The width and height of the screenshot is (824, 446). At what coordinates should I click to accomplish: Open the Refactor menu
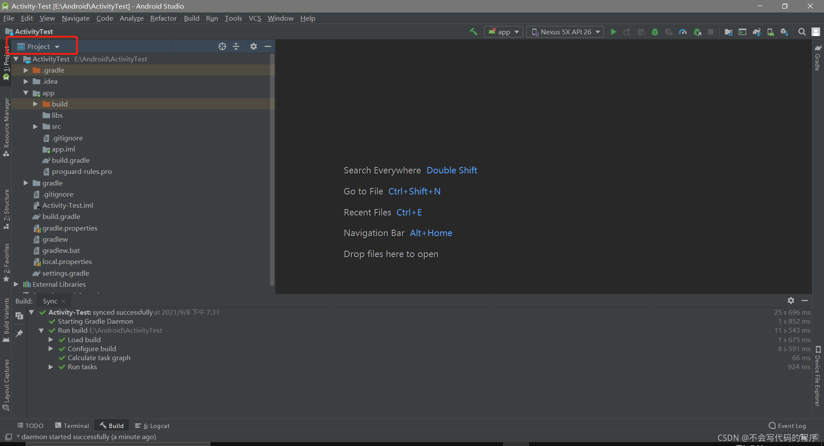(164, 18)
